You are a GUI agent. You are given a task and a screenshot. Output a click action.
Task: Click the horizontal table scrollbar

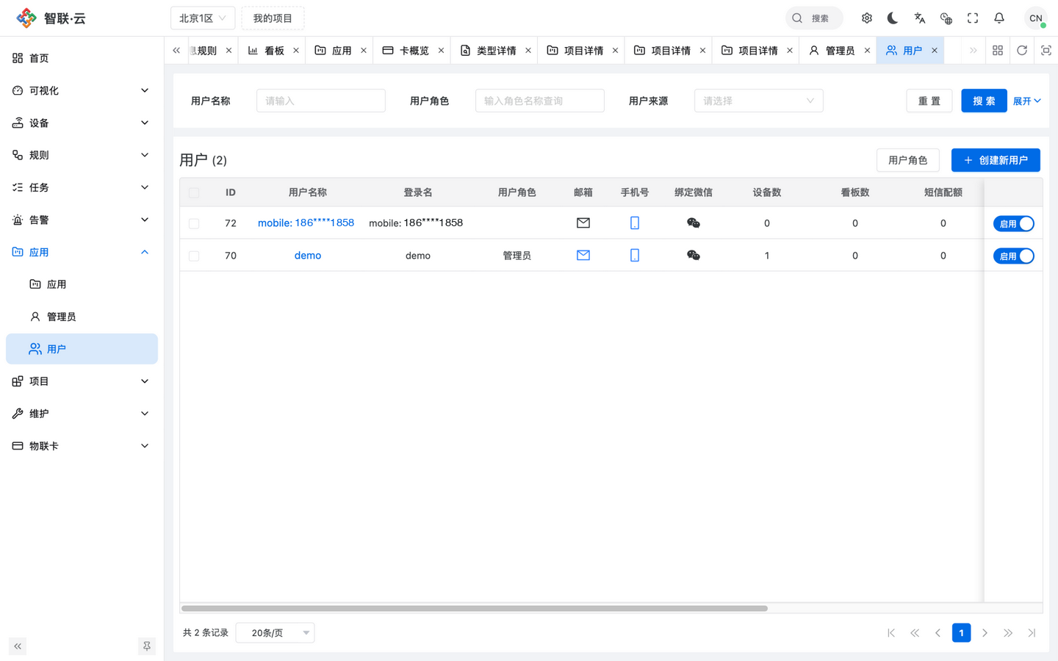pos(475,608)
